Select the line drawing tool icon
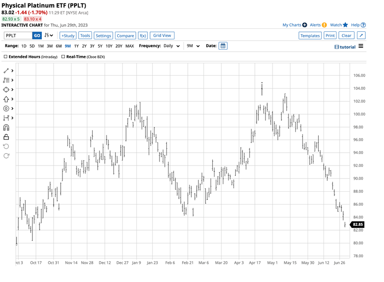 tap(6, 71)
